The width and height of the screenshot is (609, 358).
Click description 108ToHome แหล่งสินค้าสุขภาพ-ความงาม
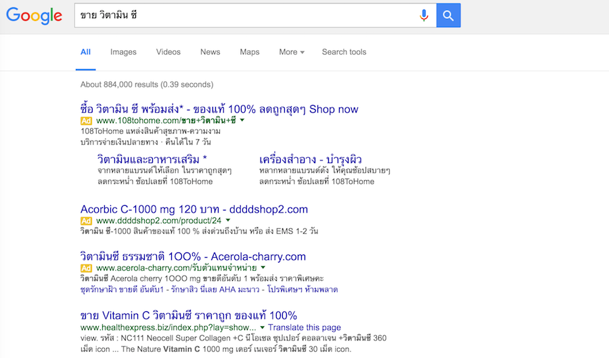[x=150, y=131]
